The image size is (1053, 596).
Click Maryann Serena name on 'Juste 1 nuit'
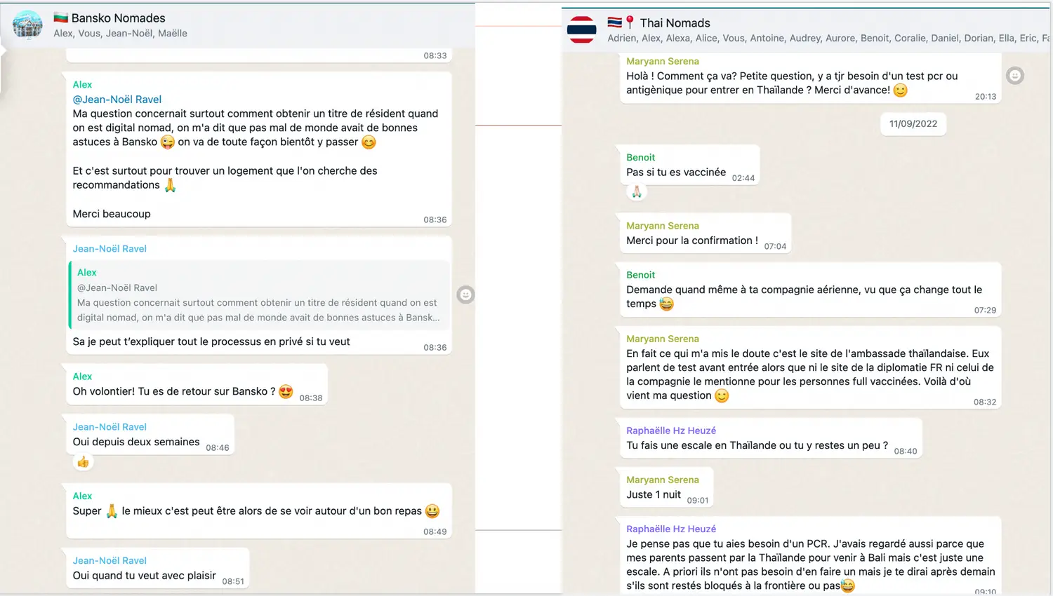pyautogui.click(x=663, y=480)
